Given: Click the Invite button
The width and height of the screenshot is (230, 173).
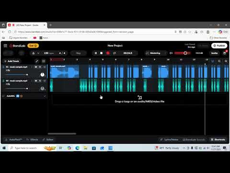Looking at the screenshot, I should click(x=214, y=53).
